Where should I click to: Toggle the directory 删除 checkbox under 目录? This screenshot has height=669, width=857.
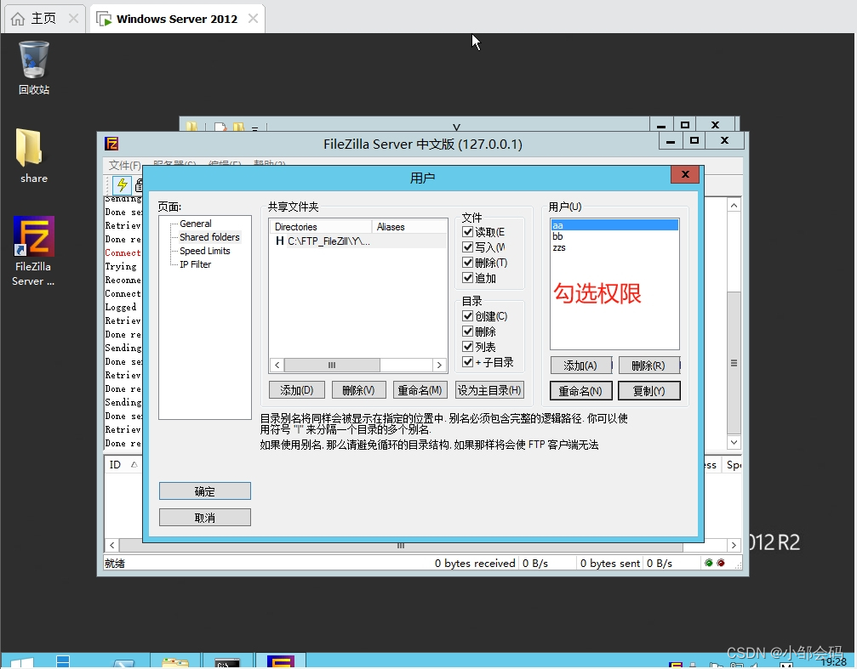[x=467, y=332]
